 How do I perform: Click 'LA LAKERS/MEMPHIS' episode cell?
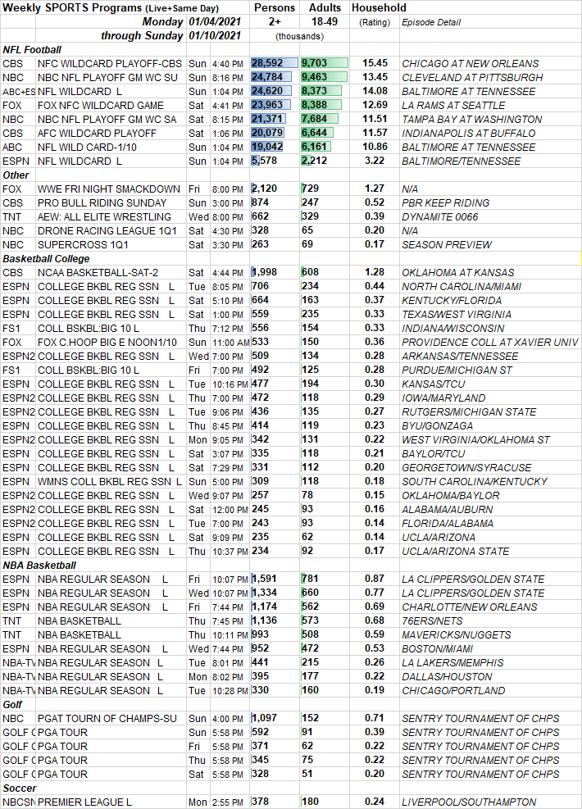coord(452,662)
